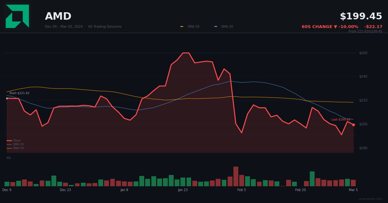
Task: Click the 'Start $221.62' annotation
Action: pyautogui.click(x=19, y=93)
